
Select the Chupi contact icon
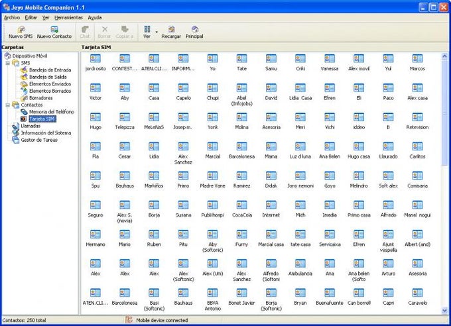(212, 88)
